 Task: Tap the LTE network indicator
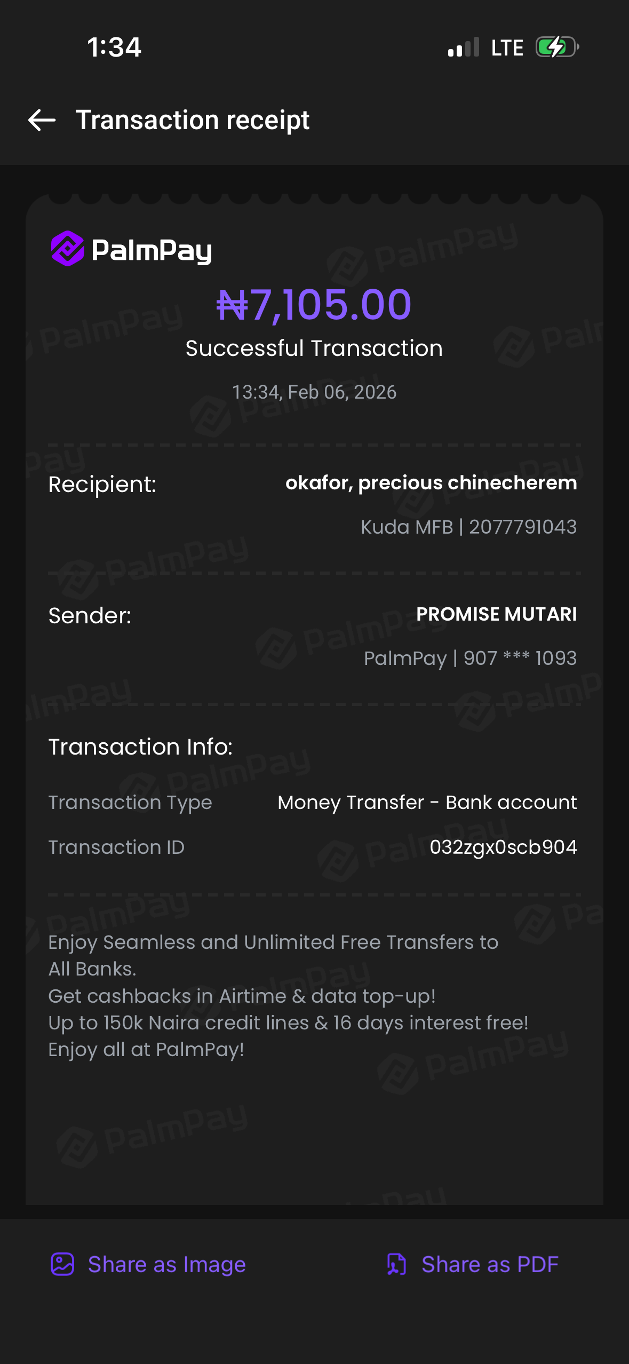507,47
